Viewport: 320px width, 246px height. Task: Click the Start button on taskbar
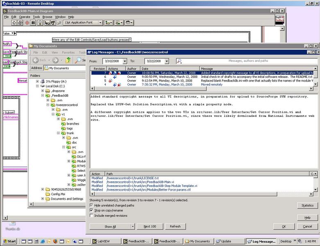(9, 241)
